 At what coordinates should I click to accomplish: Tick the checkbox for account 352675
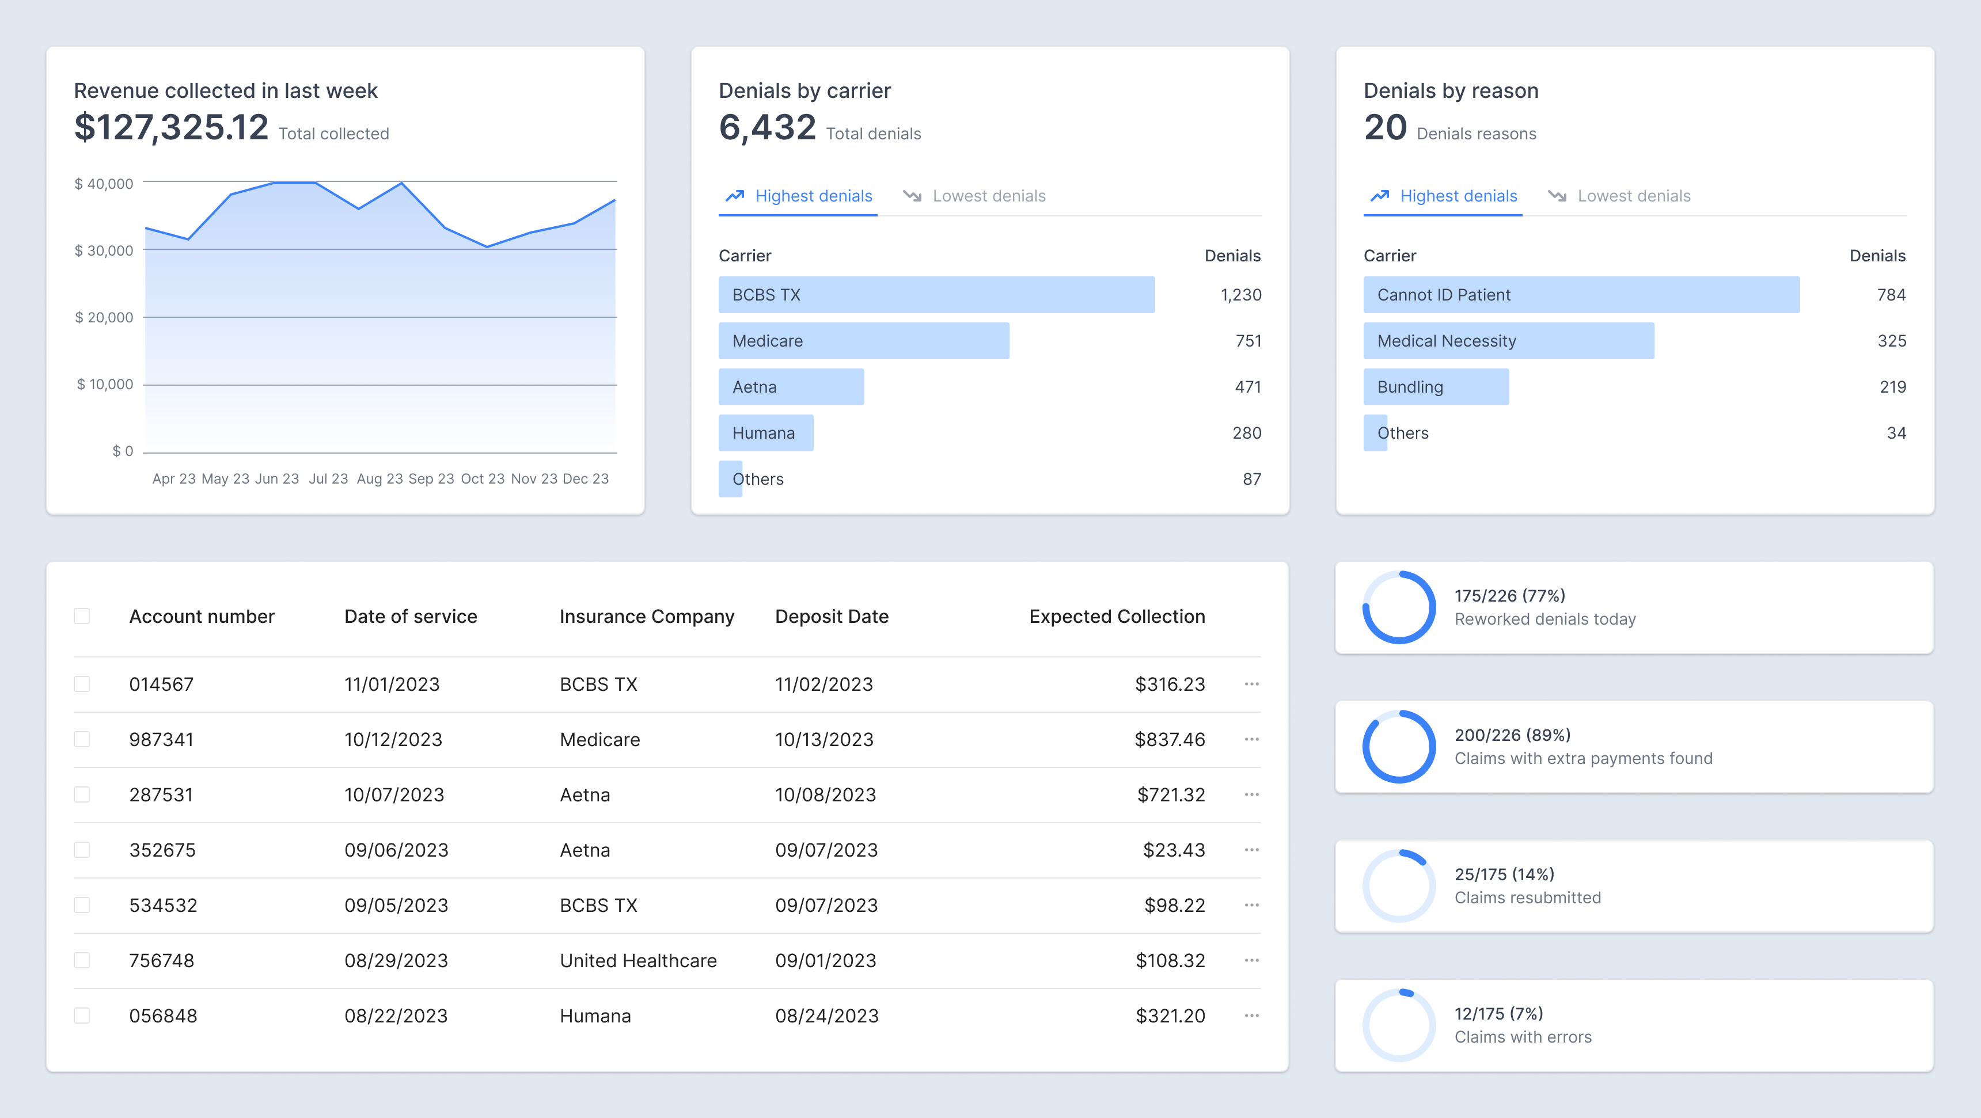[x=82, y=850]
